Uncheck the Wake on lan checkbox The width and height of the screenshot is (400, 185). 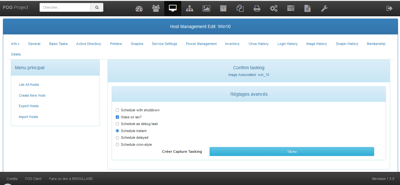(117, 117)
